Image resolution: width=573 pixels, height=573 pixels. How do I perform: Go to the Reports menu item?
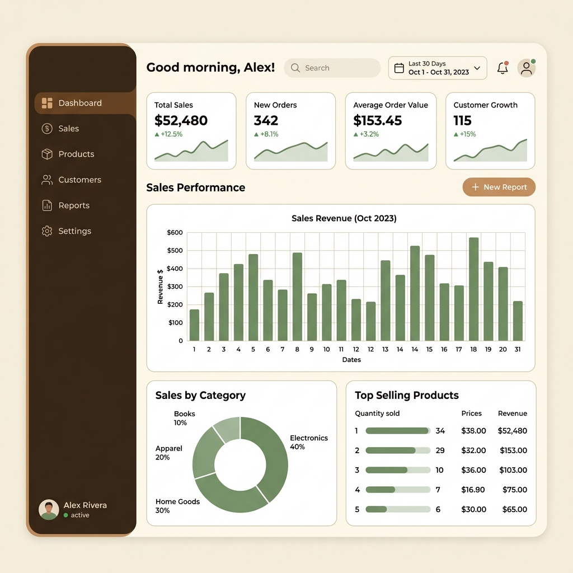pos(74,205)
